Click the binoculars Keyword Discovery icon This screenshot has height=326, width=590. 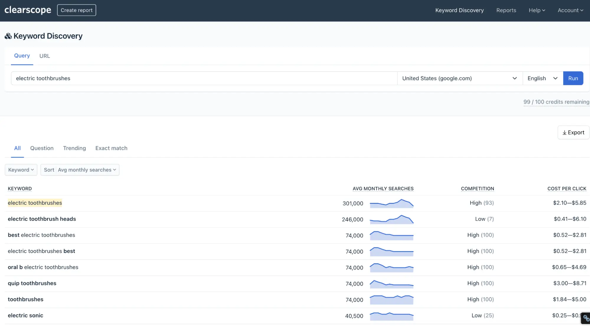(x=8, y=36)
